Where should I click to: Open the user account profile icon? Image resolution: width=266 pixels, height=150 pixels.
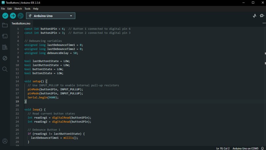click(x=5, y=141)
